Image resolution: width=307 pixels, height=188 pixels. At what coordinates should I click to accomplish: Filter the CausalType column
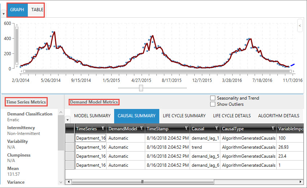pyautogui.click(x=273, y=128)
